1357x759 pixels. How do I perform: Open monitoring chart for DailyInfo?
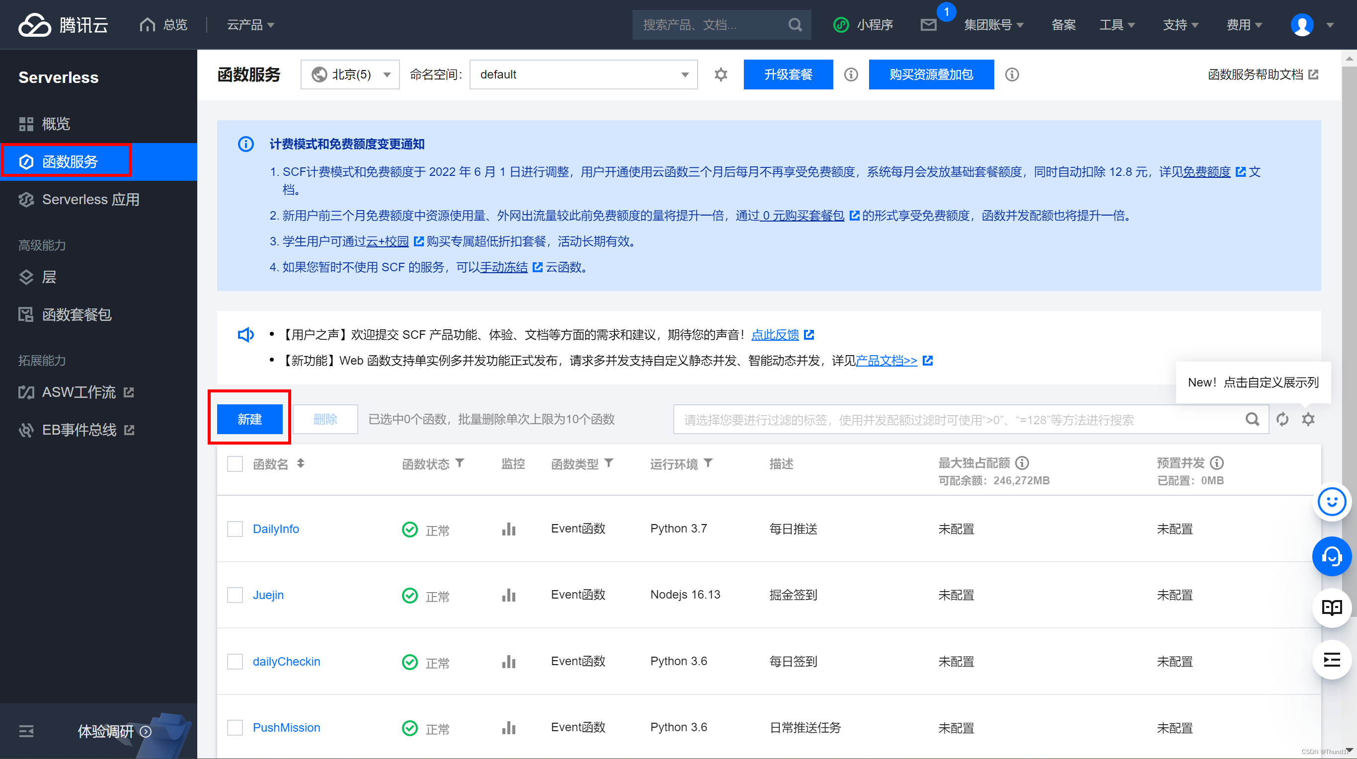pyautogui.click(x=508, y=529)
